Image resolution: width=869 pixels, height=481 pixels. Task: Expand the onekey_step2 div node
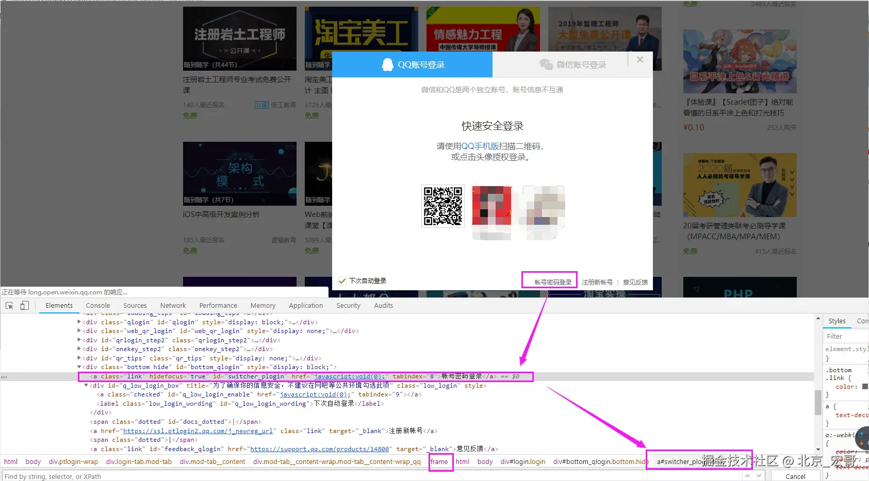[79, 349]
